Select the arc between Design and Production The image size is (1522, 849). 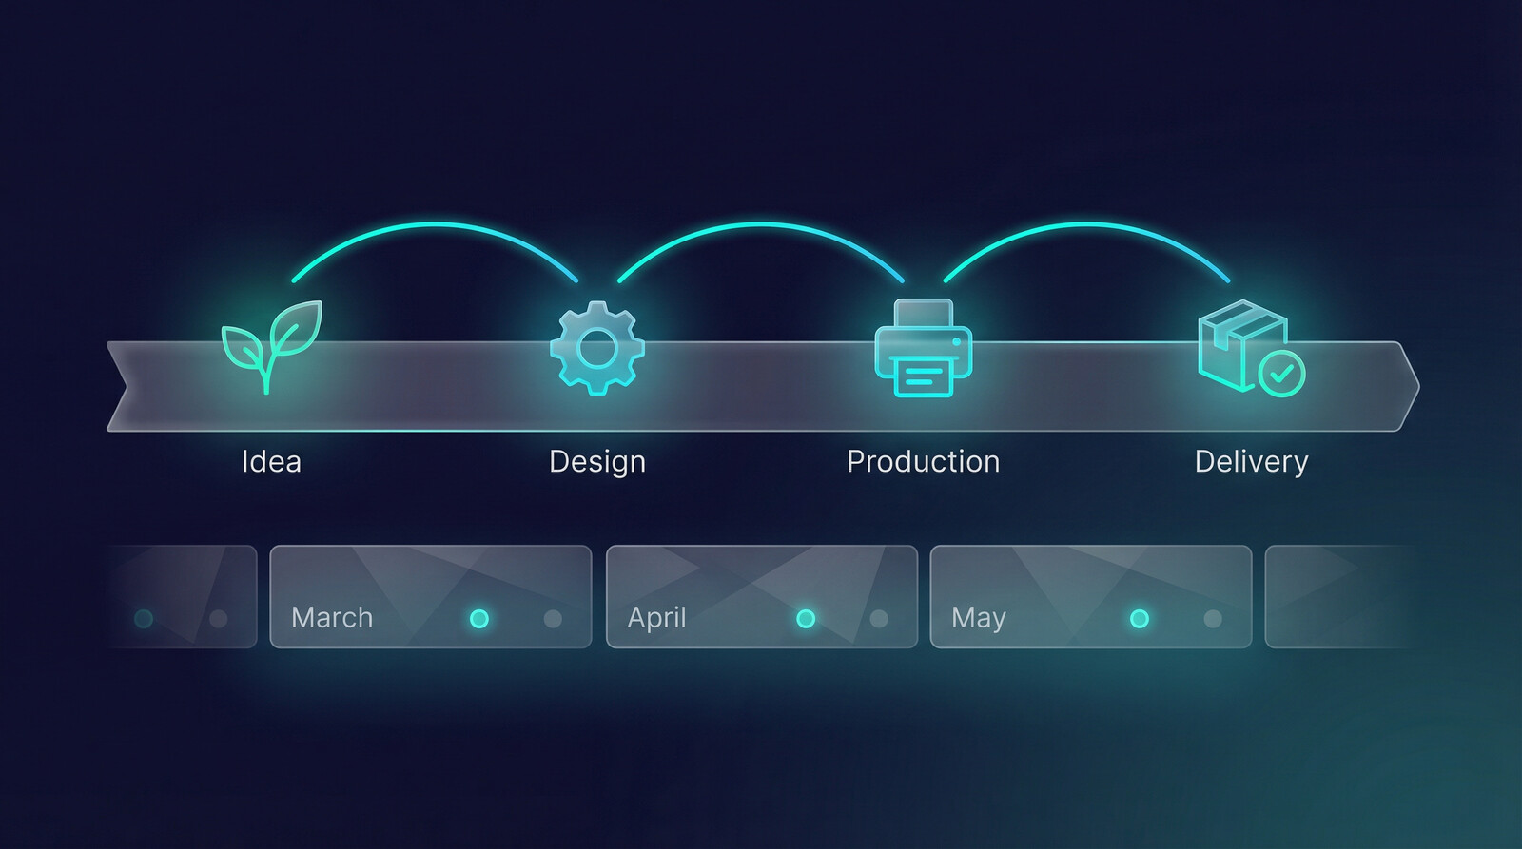pos(761,225)
